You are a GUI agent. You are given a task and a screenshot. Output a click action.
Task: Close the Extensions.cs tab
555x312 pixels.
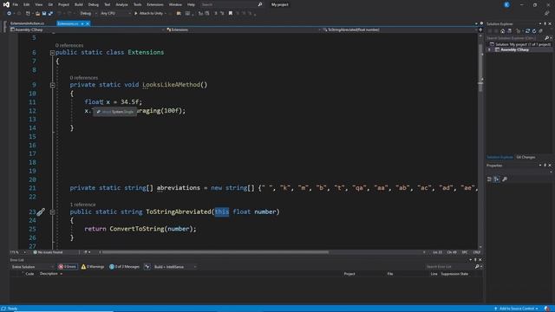(x=88, y=23)
